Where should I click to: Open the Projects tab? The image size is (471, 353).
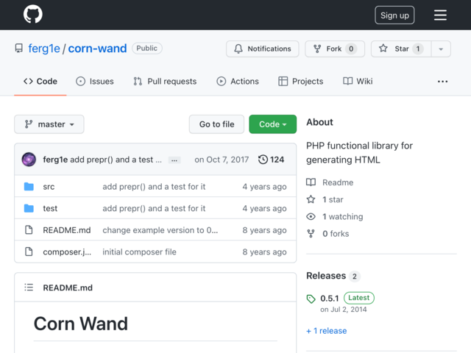pyautogui.click(x=301, y=82)
